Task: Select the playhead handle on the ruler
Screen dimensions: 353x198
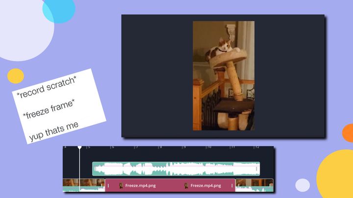Action: click(79, 147)
